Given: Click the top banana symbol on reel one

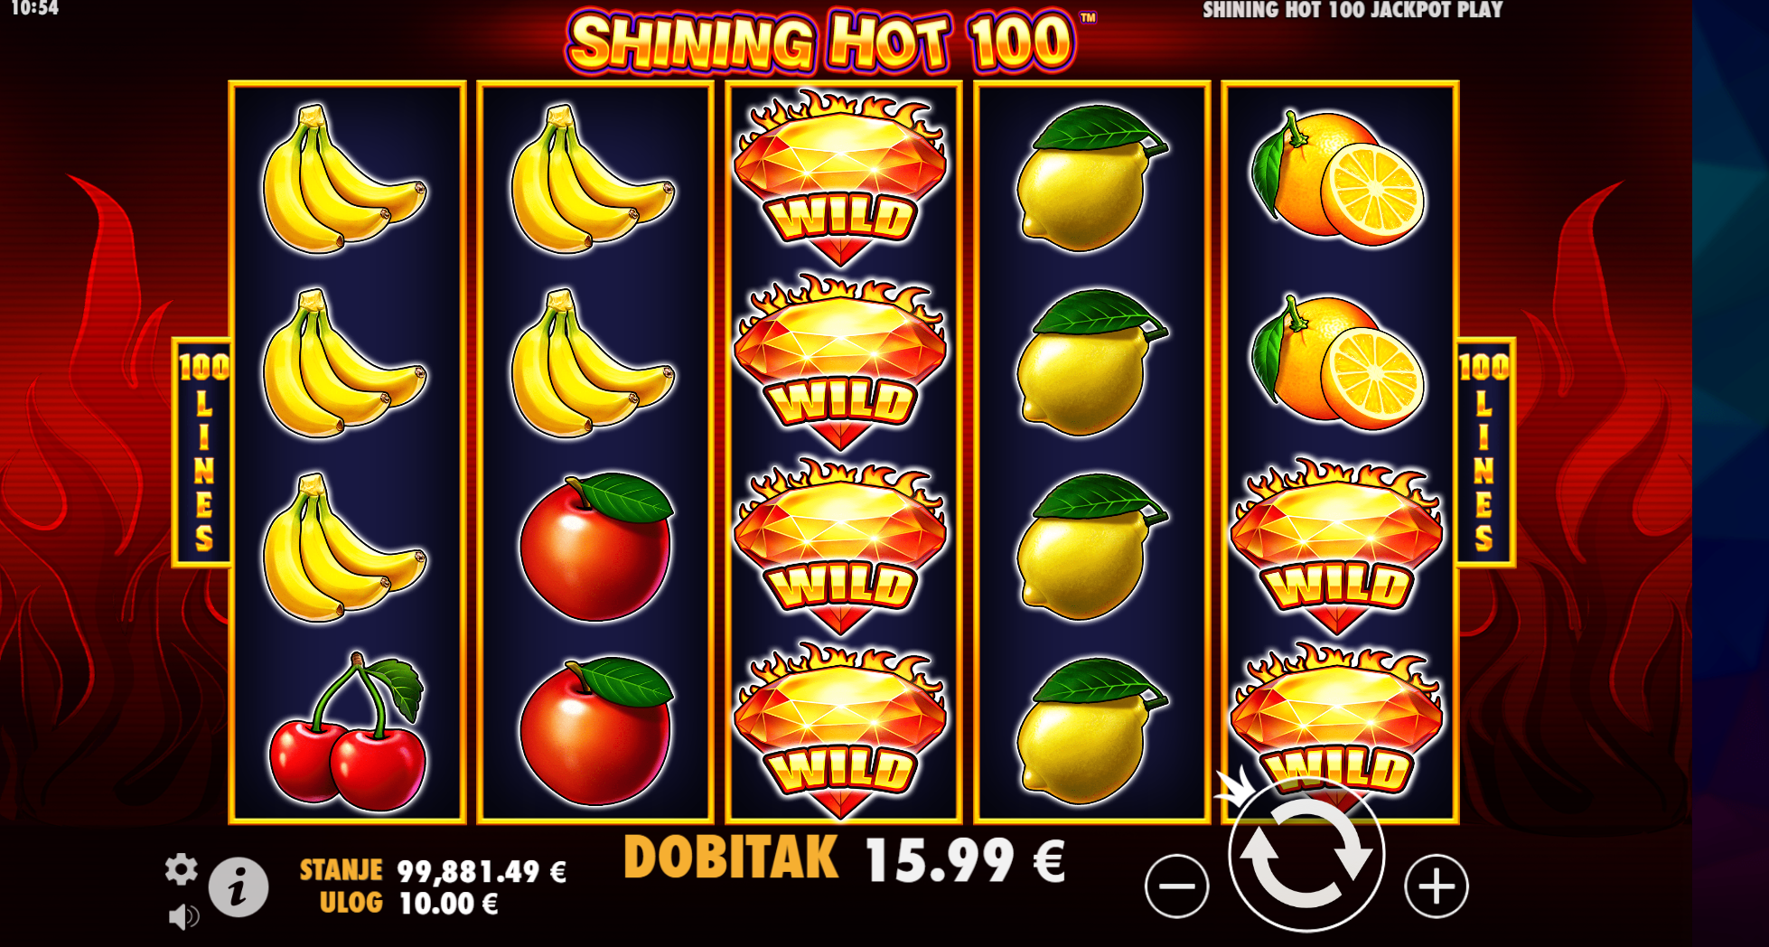Looking at the screenshot, I should point(343,178).
